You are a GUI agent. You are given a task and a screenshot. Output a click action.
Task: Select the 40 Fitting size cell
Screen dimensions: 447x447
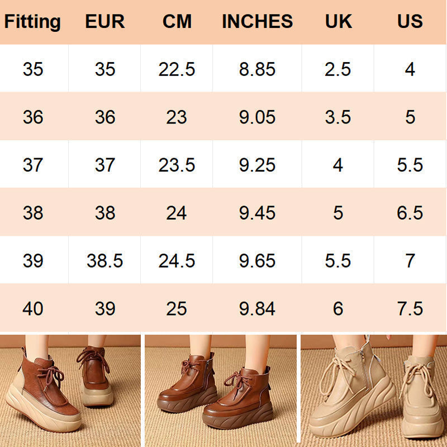point(33,308)
